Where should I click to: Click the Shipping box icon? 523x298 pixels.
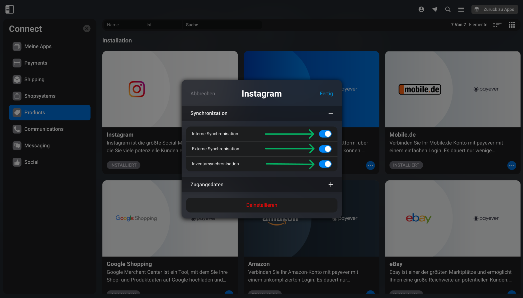[x=17, y=80]
